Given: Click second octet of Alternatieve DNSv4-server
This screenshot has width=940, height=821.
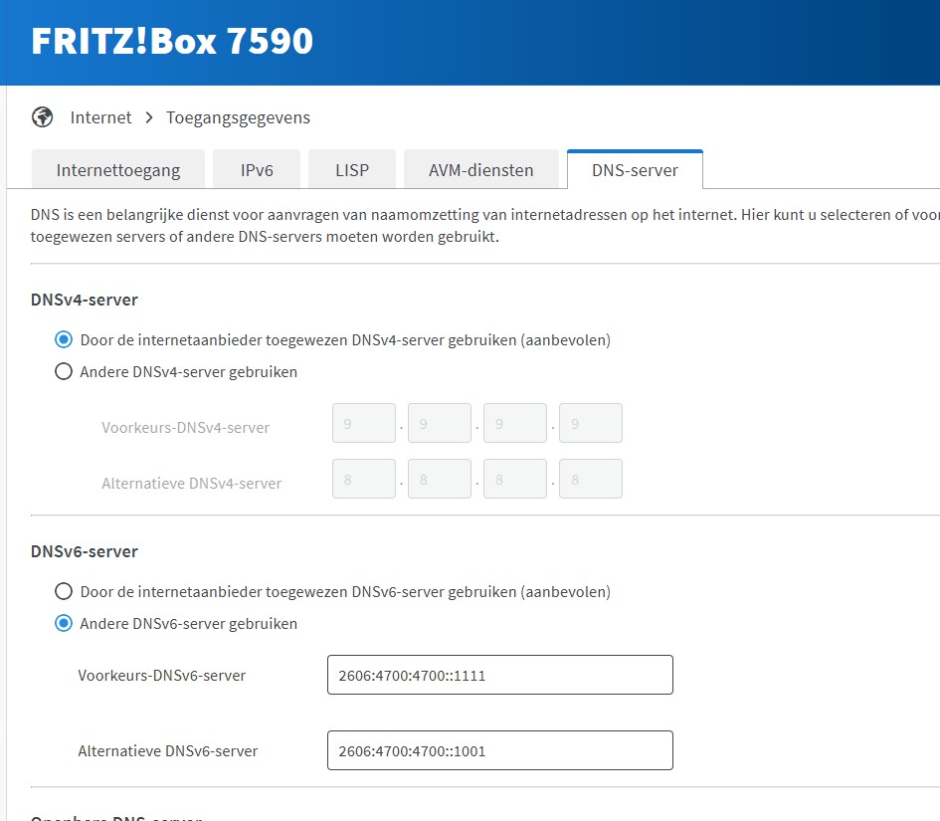Looking at the screenshot, I should point(440,479).
